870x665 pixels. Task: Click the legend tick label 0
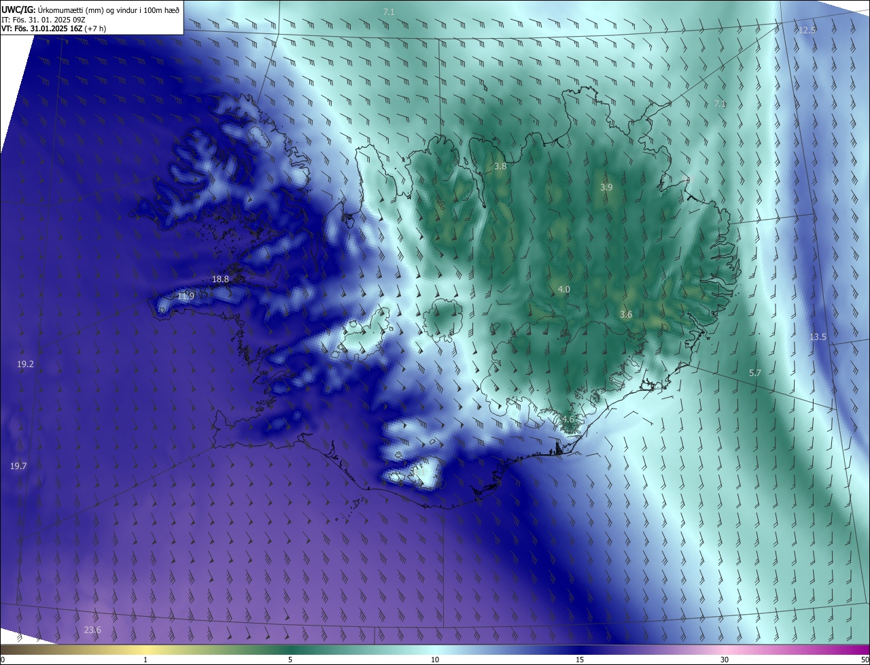click(x=3, y=660)
